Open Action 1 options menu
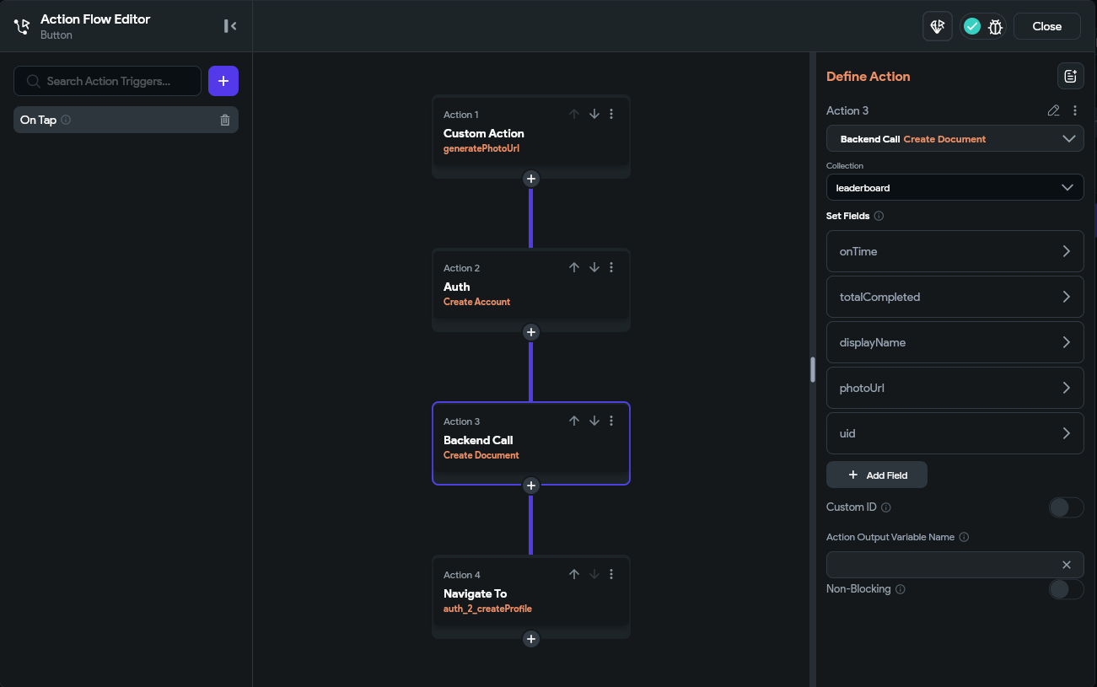This screenshot has width=1097, height=687. (x=611, y=114)
